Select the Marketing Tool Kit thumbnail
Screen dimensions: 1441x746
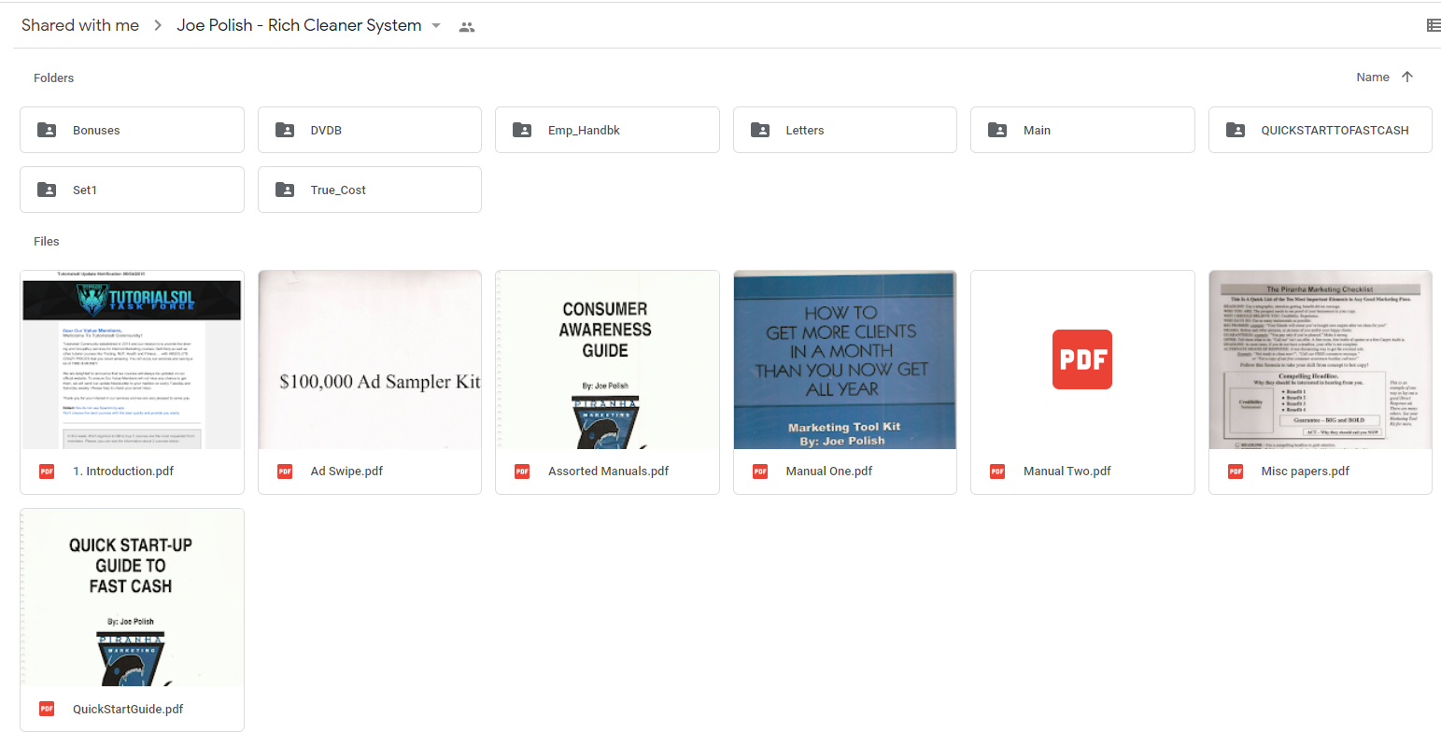845,359
